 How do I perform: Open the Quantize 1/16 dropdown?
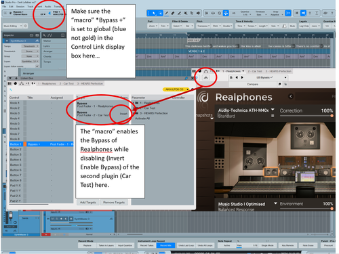click(245, 13)
